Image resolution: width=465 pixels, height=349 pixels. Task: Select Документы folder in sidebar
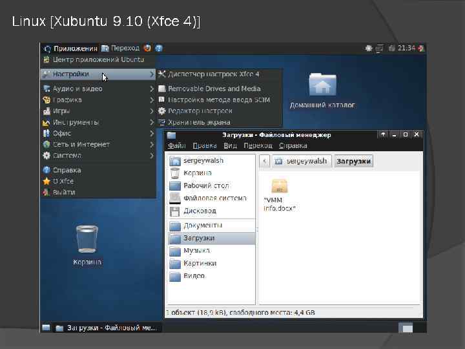tap(211, 226)
